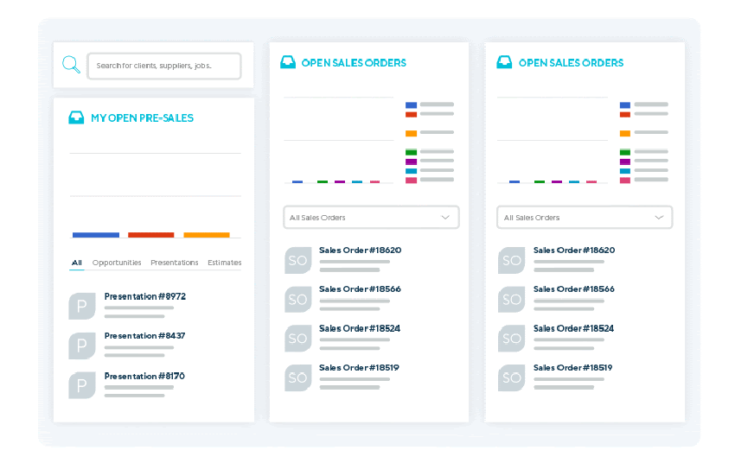Focus the search for clients, suppliers, jobs field

point(164,66)
